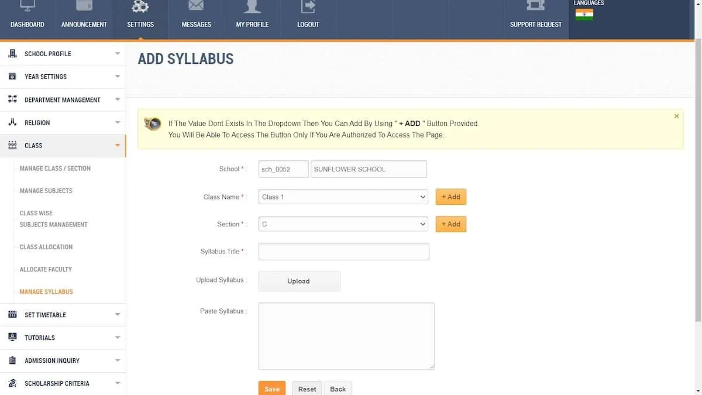The height and width of the screenshot is (395, 702).
Task: Click the Sunflower School name field
Action: click(369, 169)
